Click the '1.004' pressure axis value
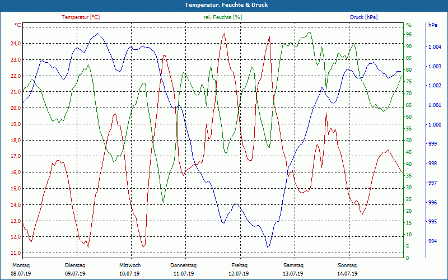Viewport: 448px width, 280px height. (x=435, y=47)
